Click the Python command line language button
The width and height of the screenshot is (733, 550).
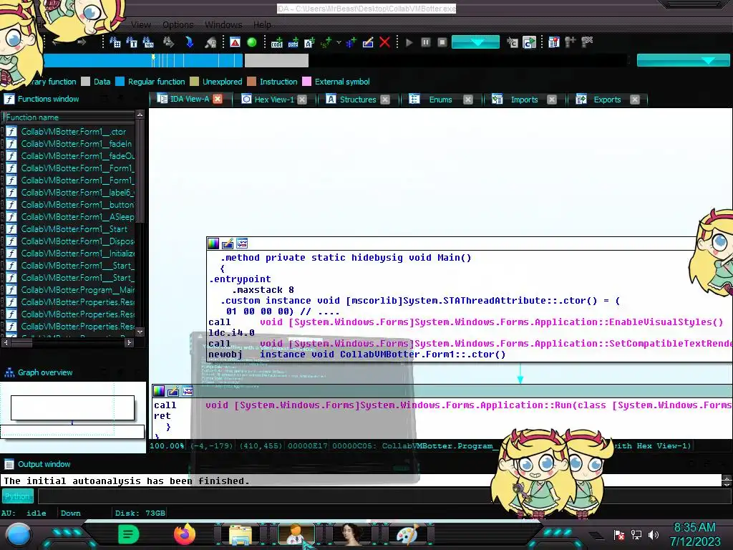click(x=18, y=496)
